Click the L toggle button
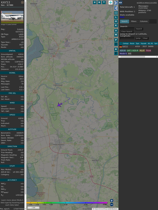Screen dimensions: 158x210 tap(116, 17)
